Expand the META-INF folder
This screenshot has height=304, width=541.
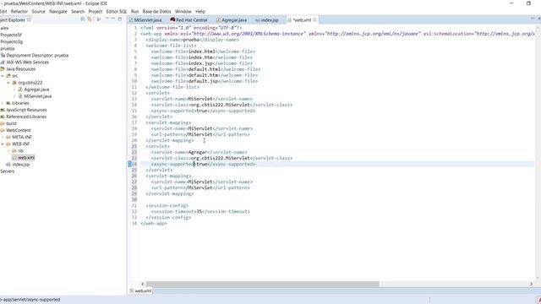[3, 137]
